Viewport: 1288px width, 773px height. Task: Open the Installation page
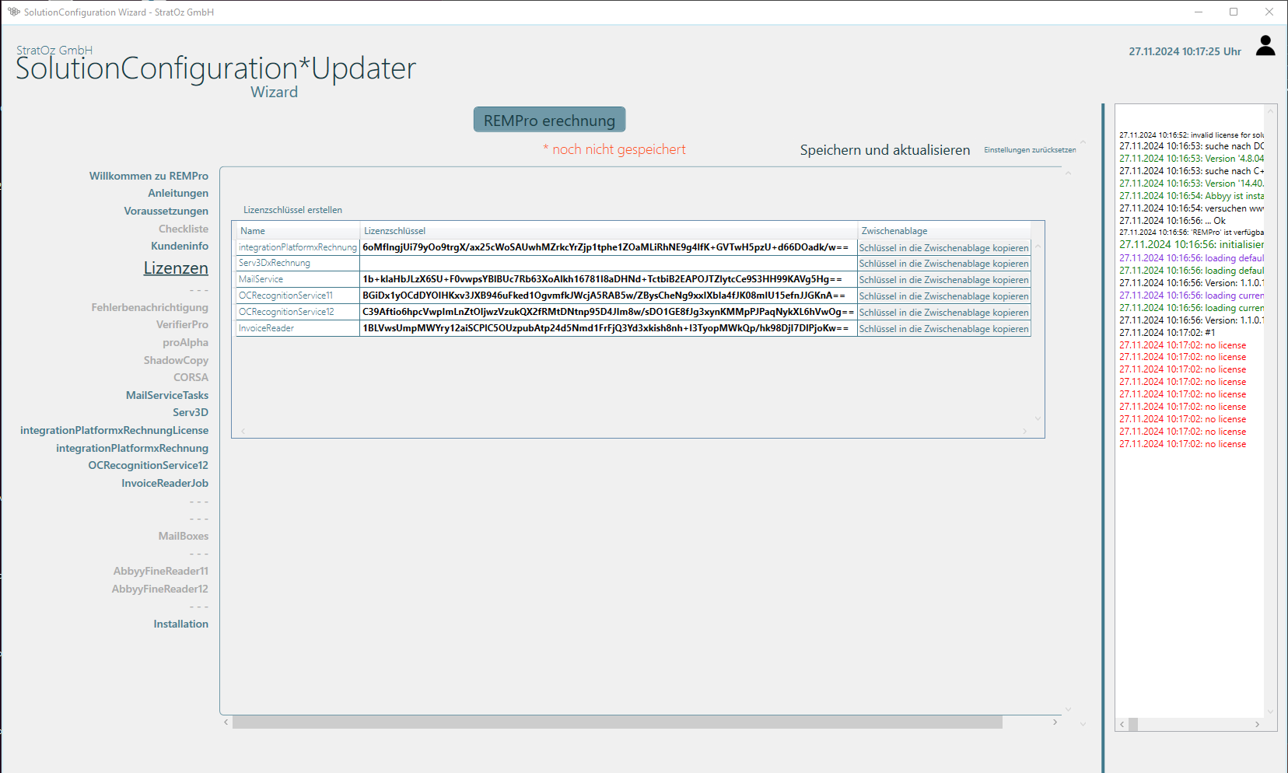point(180,624)
